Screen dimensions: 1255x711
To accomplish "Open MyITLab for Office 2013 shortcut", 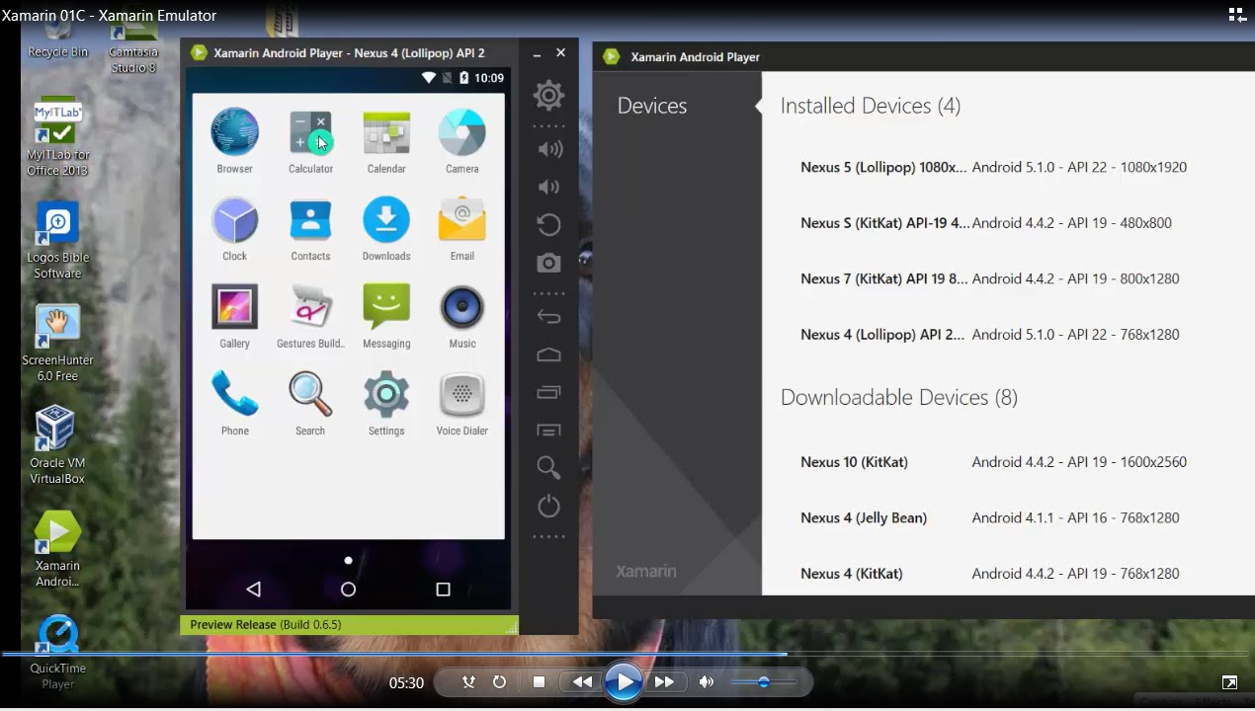I will pos(57,136).
